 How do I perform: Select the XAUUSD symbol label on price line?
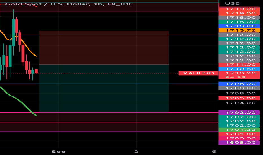pyautogui.click(x=198, y=73)
